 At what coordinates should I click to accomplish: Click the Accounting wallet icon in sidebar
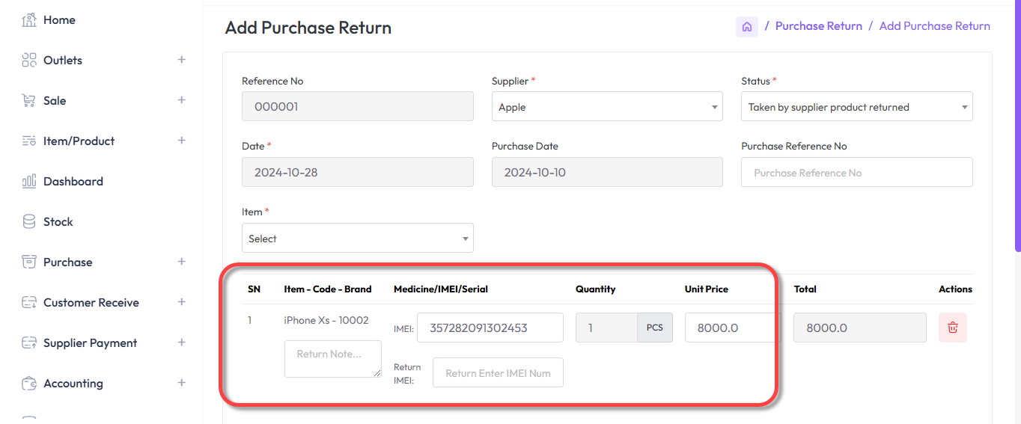pos(29,384)
